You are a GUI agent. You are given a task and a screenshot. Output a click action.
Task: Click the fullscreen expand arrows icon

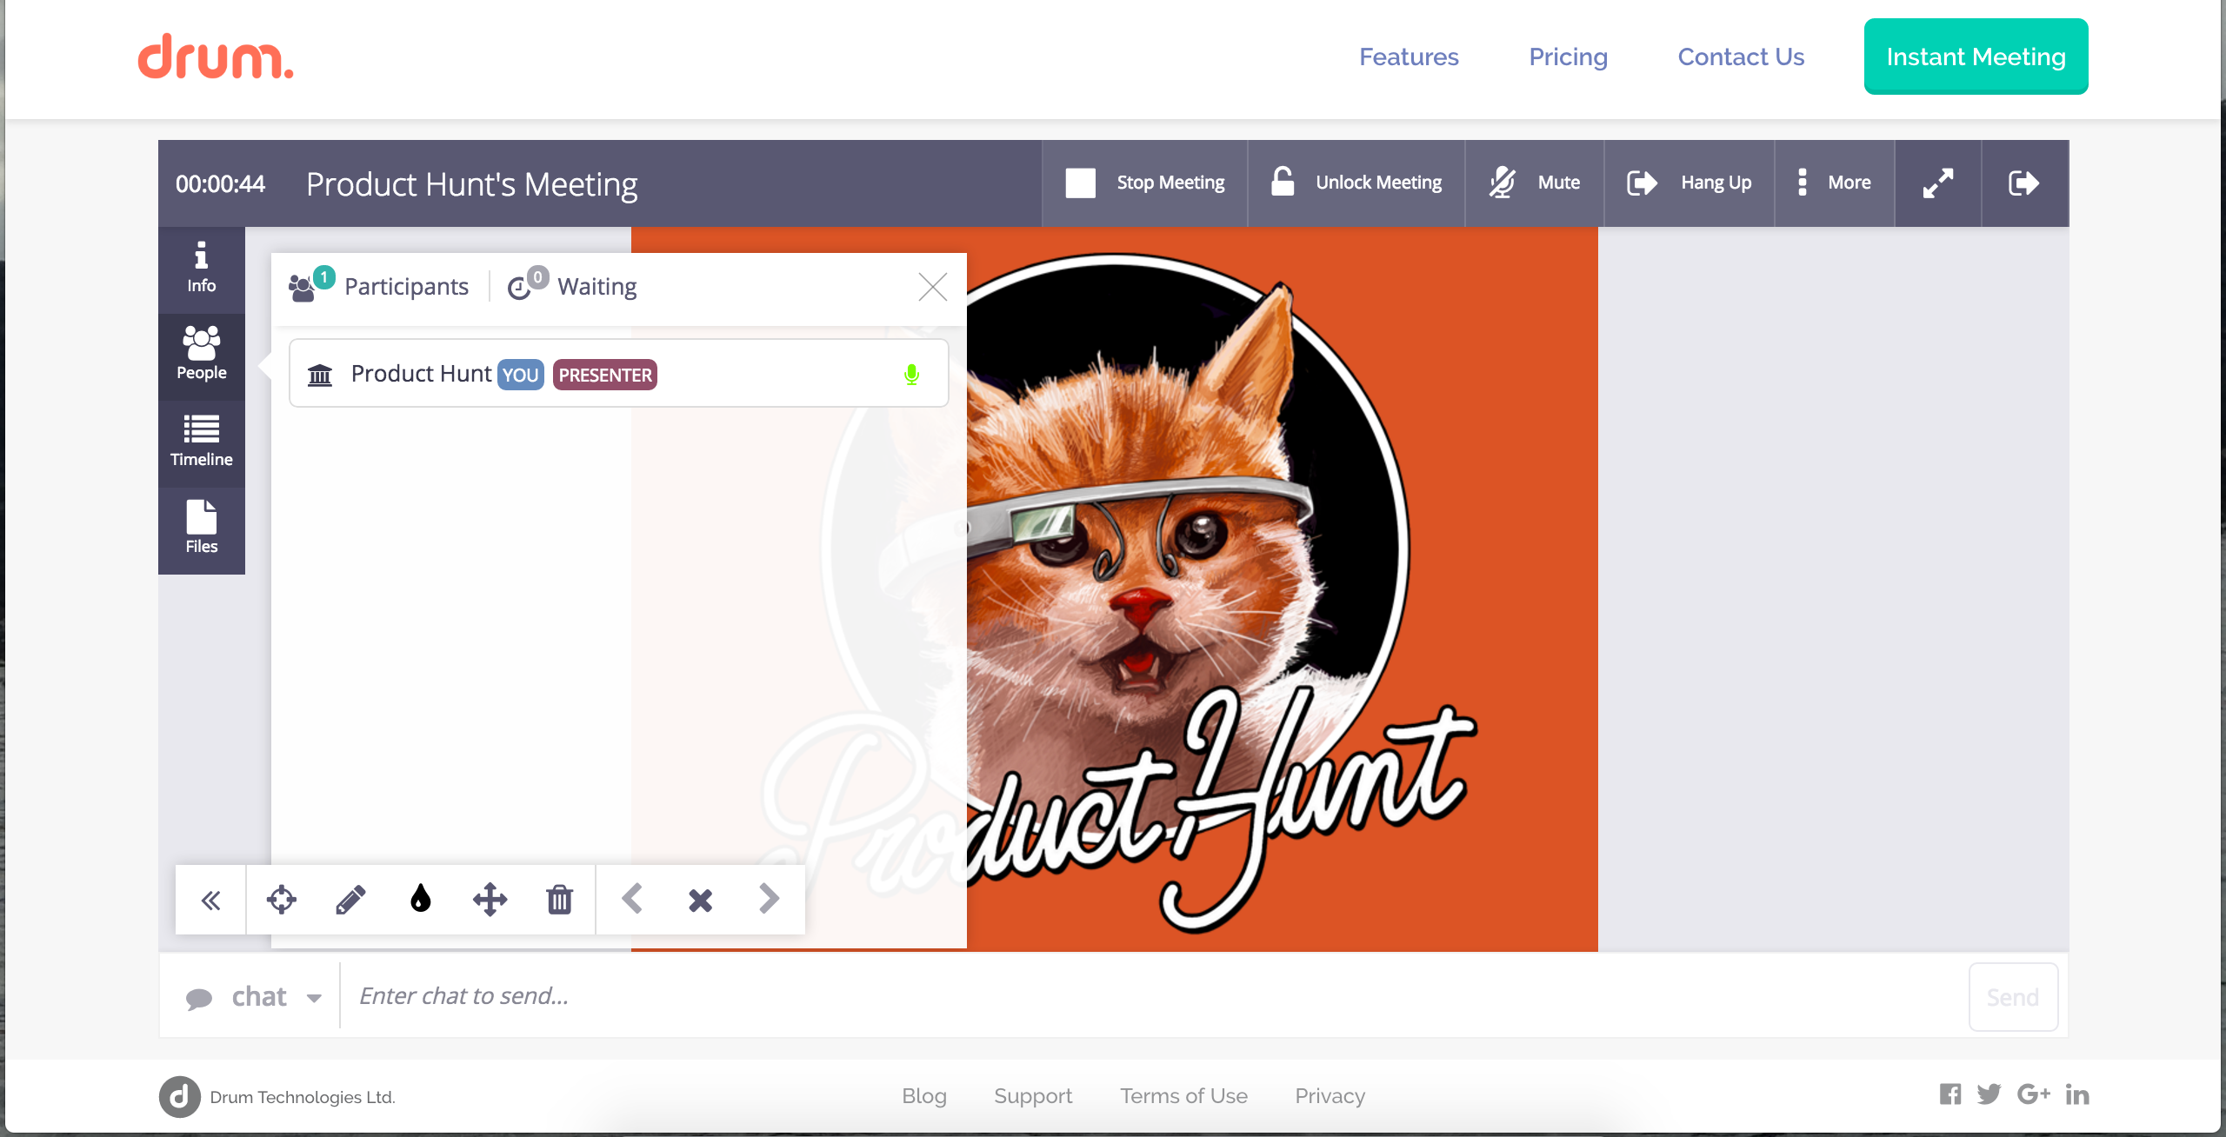1937,183
